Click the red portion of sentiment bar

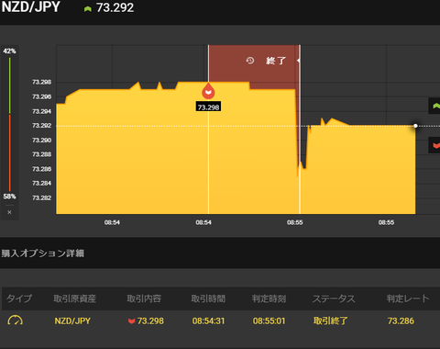click(10, 153)
